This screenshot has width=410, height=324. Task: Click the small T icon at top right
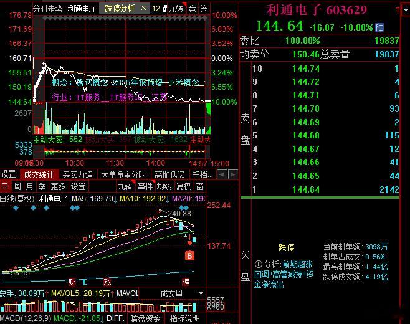click(398, 10)
